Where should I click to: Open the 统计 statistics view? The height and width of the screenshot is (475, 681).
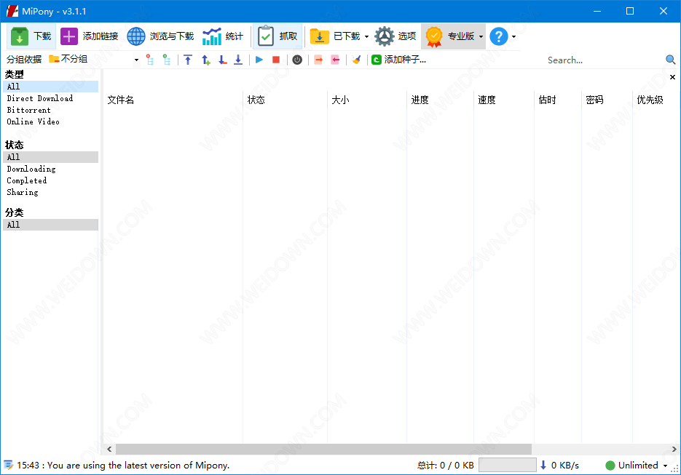[x=223, y=36]
